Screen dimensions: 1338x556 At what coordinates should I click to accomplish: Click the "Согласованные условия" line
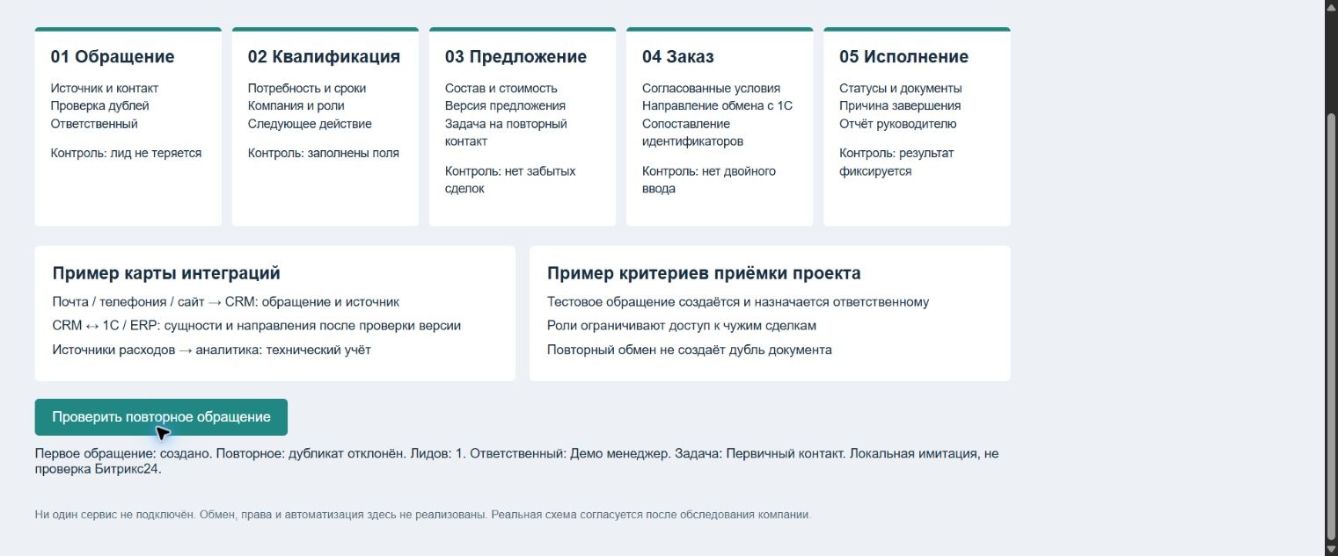coord(711,89)
